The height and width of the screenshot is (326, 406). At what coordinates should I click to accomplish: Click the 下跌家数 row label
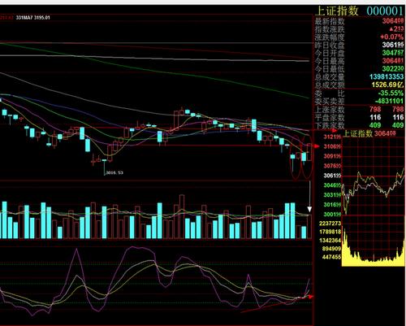click(x=330, y=125)
